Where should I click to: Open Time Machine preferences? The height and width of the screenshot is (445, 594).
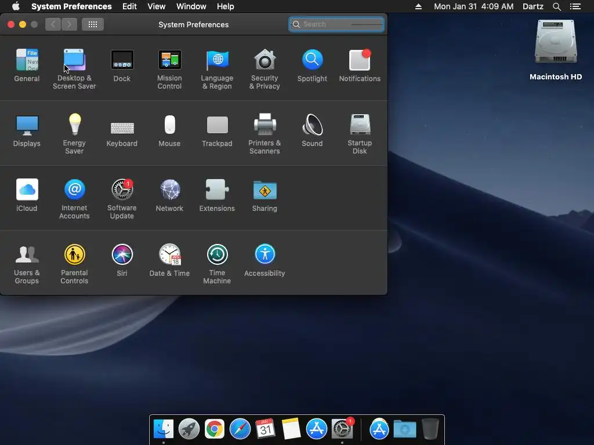(217, 264)
